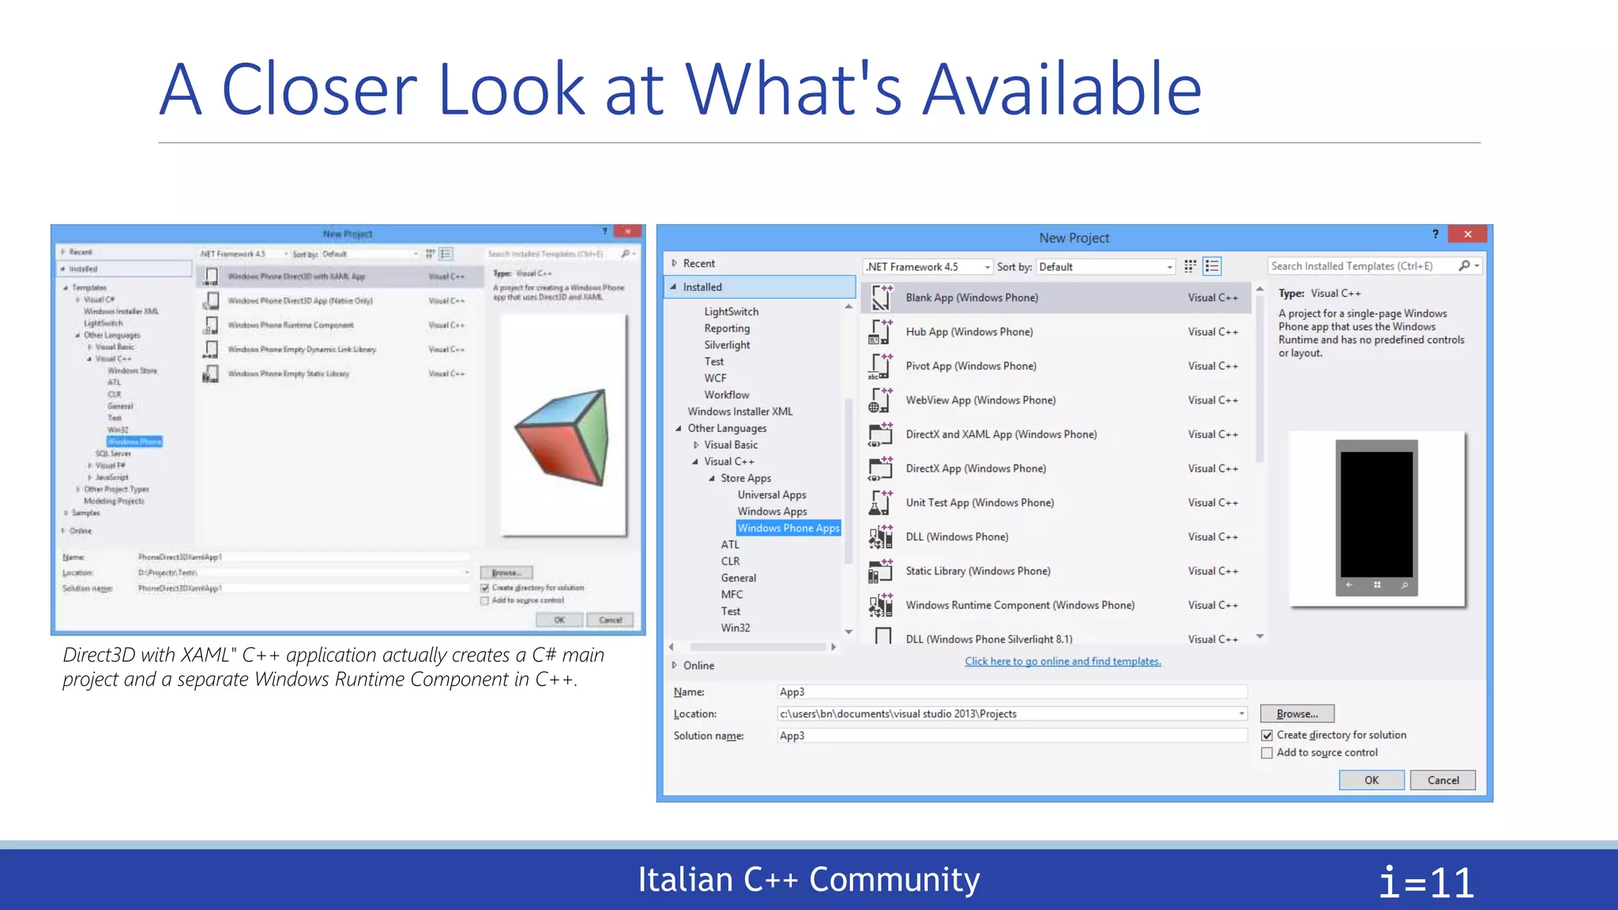Select Universal Apps in the tree
Viewport: 1618px width, 910px height.
[x=772, y=494]
